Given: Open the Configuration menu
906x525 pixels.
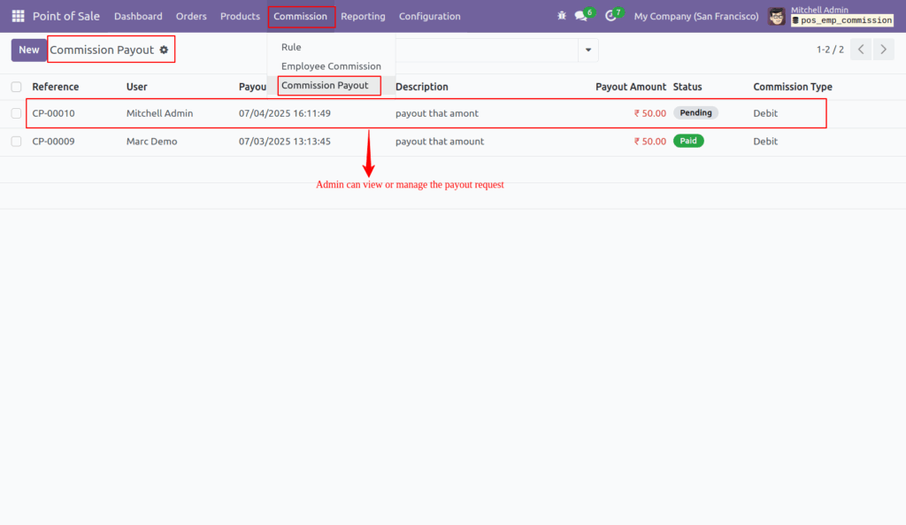Looking at the screenshot, I should (x=429, y=16).
